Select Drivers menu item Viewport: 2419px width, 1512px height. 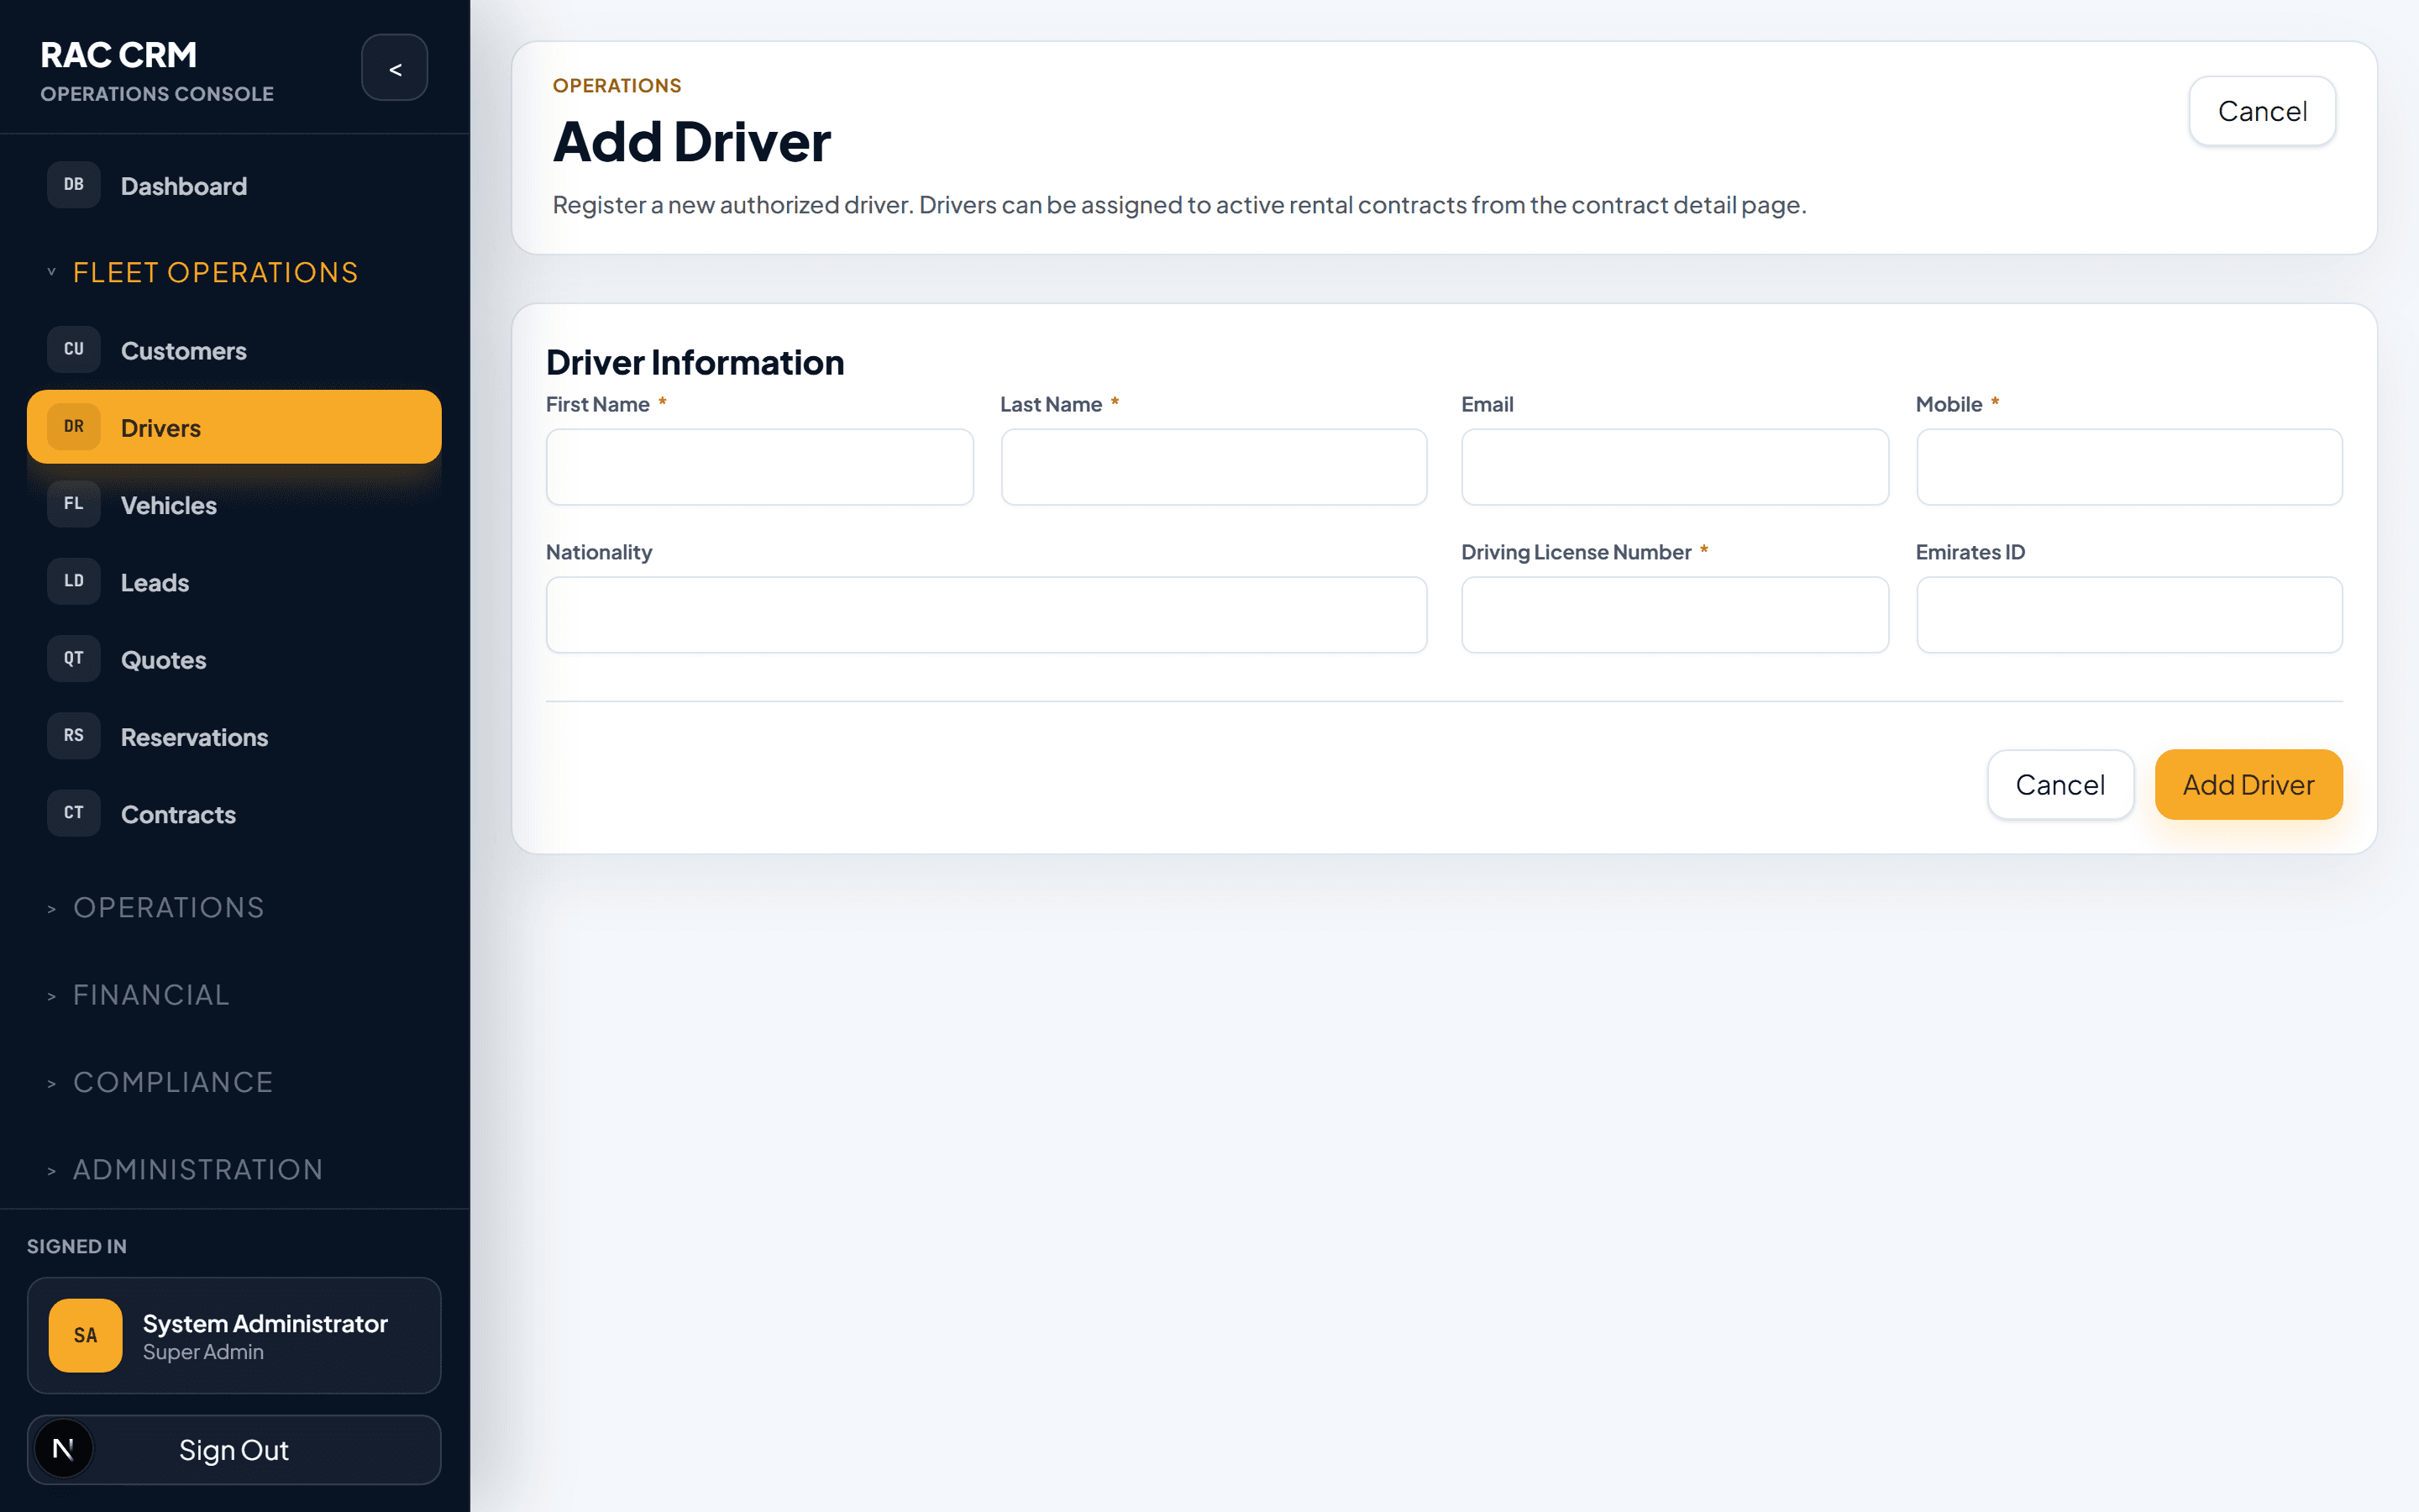pos(234,427)
